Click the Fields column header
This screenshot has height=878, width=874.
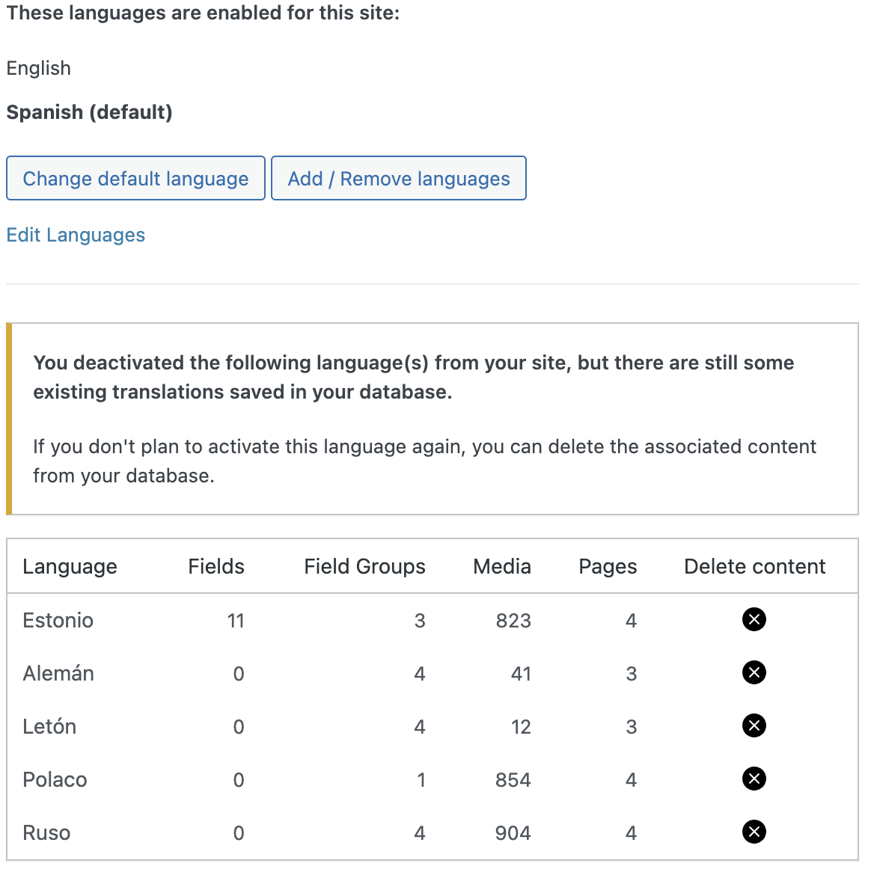(x=216, y=567)
